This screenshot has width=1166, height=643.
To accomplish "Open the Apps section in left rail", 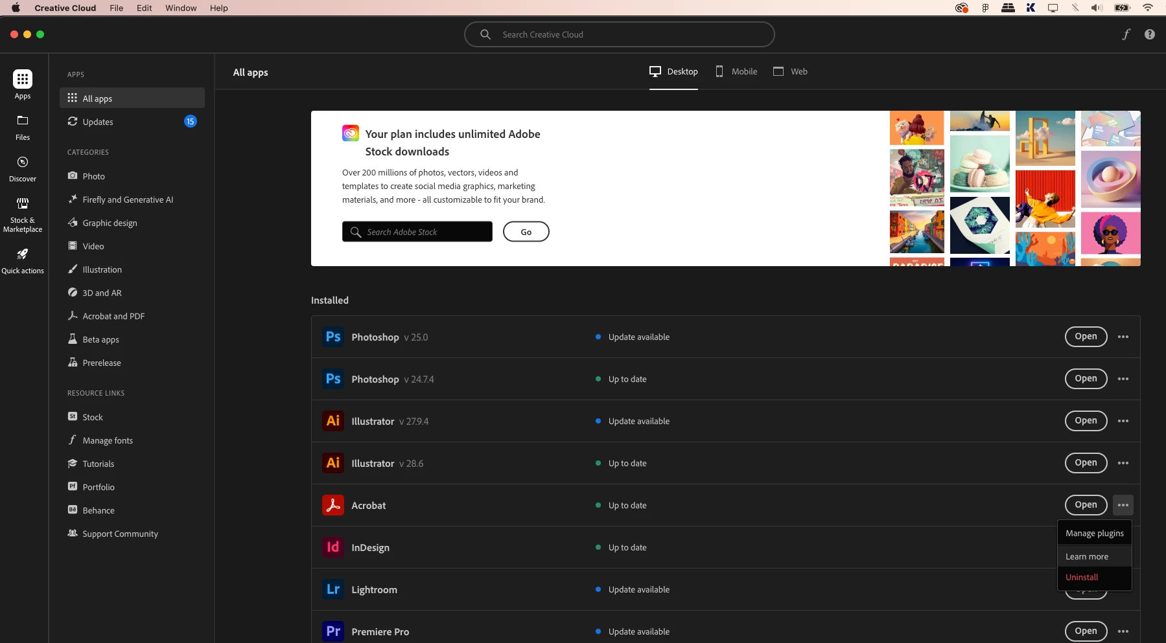I will (23, 84).
